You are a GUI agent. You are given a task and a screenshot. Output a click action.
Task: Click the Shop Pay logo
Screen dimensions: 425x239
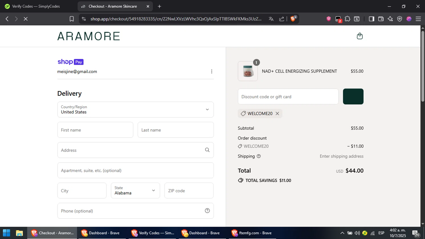pos(71,62)
